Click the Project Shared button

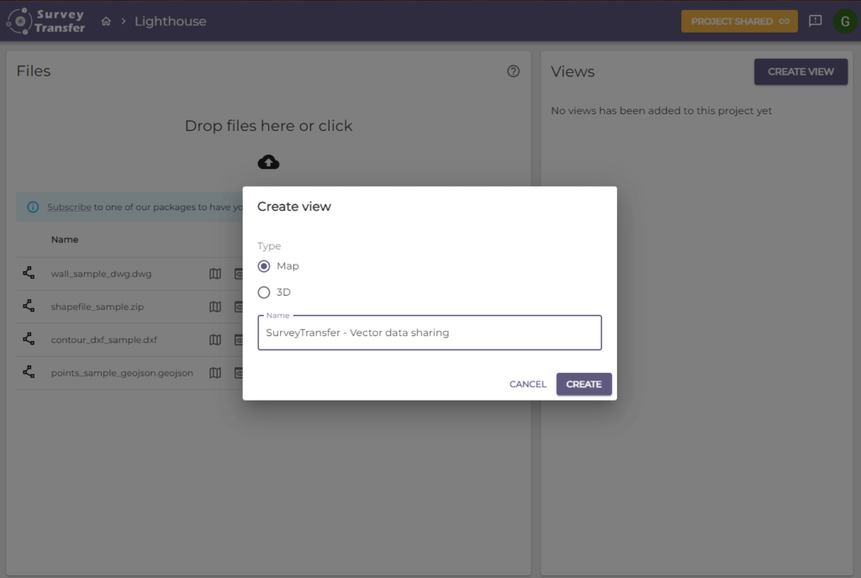pyautogui.click(x=738, y=22)
